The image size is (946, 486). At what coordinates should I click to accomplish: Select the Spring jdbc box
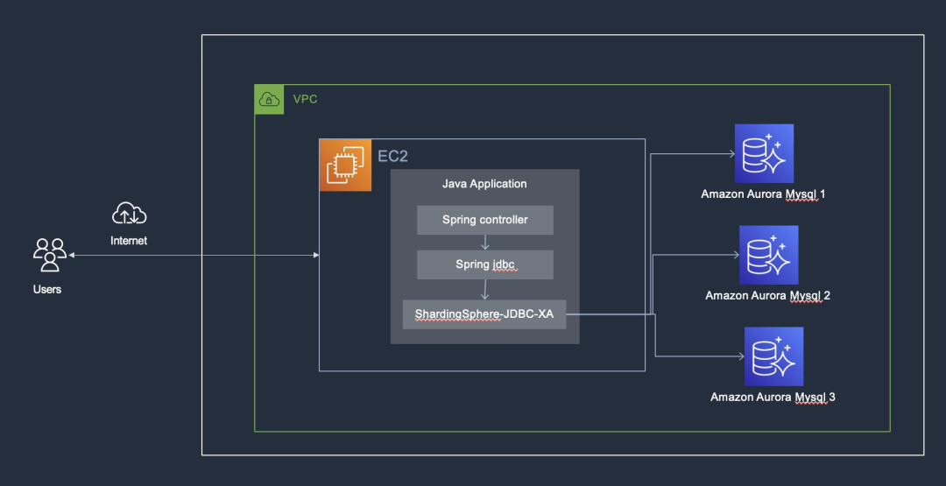[485, 264]
